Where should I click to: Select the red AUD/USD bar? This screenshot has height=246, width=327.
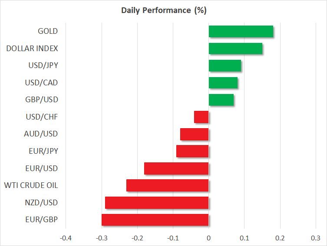(195, 134)
